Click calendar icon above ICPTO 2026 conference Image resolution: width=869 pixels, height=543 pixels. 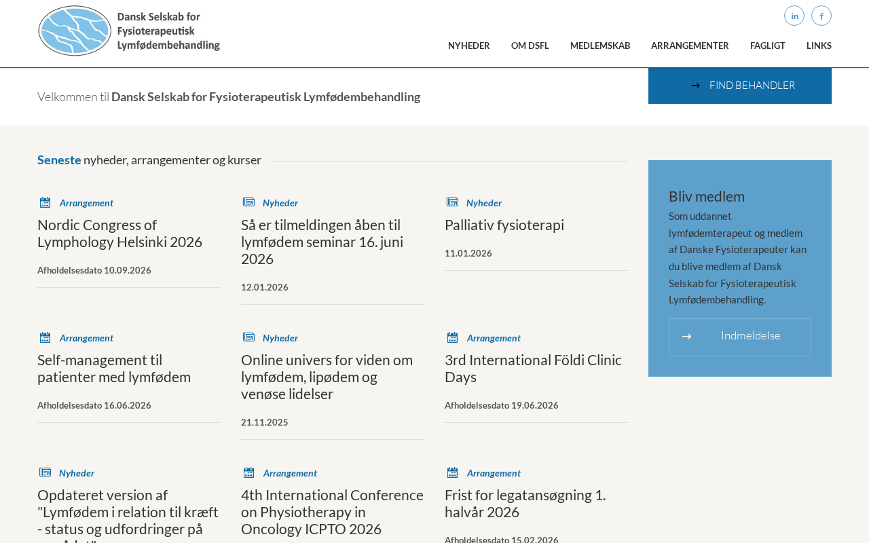[x=249, y=472]
